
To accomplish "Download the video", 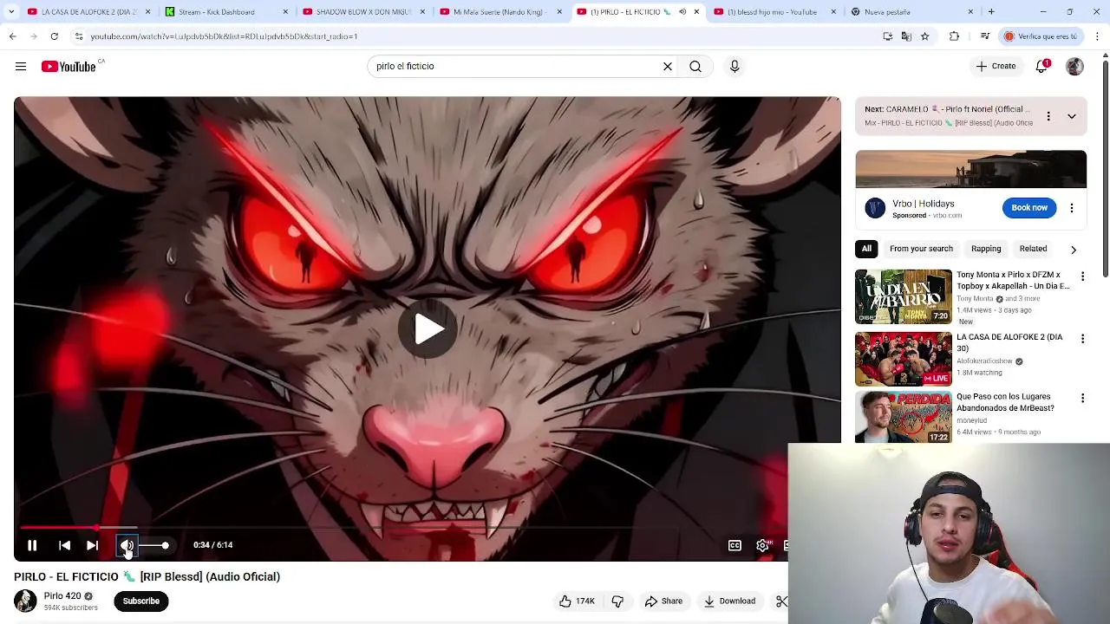I will tap(729, 601).
